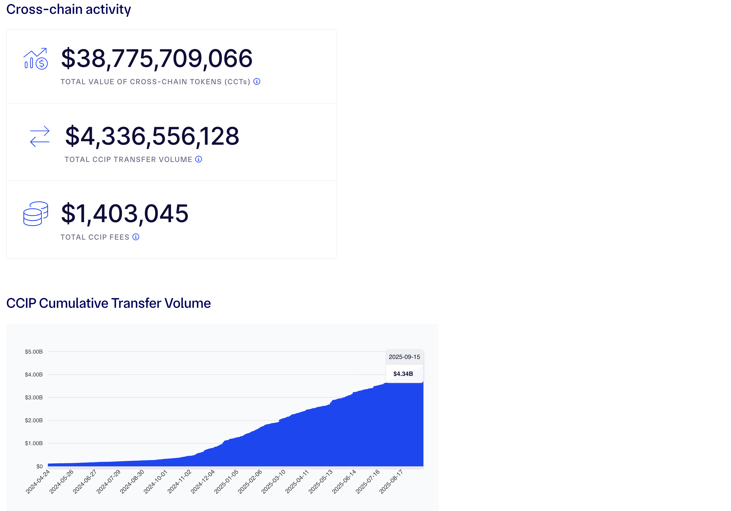The height and width of the screenshot is (511, 731).
Task: Select the $38,775,709,066 total value figure
Action: 157,59
